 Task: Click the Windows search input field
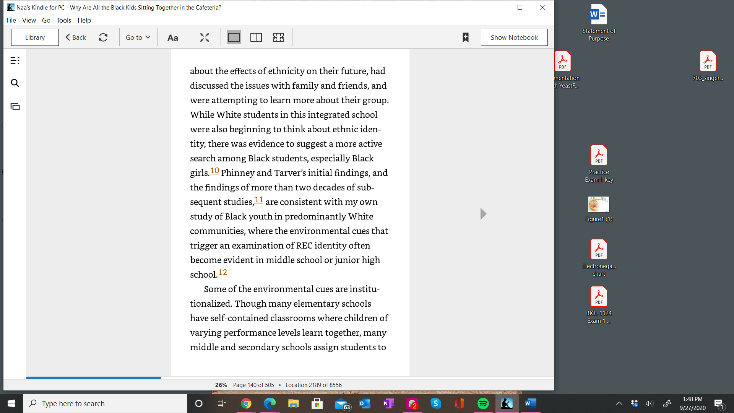pos(105,403)
